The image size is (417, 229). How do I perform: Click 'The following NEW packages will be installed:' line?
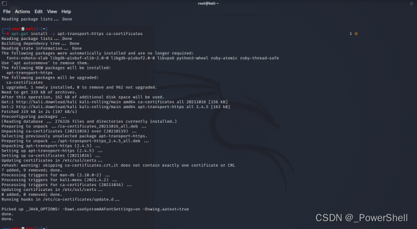(x=56, y=68)
